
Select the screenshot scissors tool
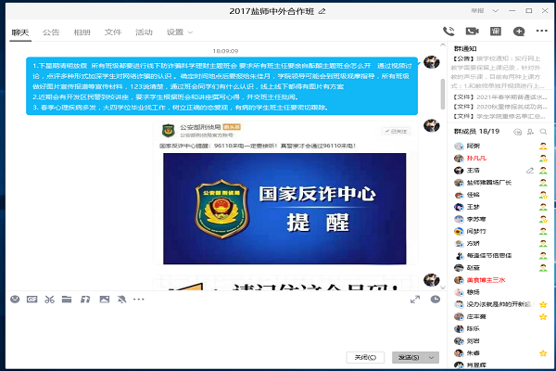(x=48, y=299)
